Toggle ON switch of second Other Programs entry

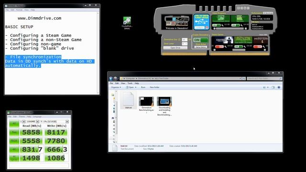[x=236, y=25]
